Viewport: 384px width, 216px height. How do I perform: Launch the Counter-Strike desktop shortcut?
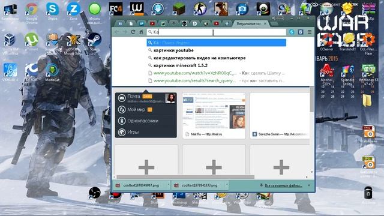200,9
